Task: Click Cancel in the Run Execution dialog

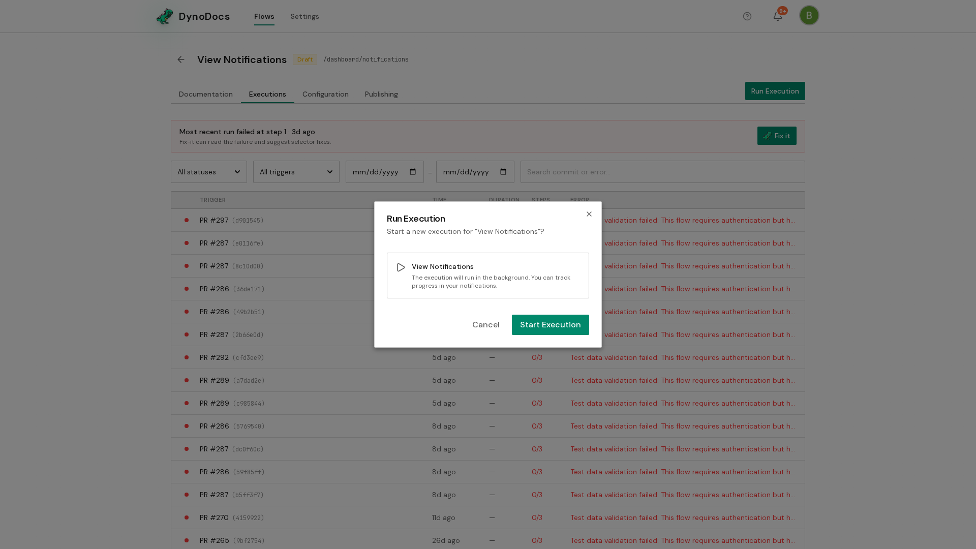Action: click(x=486, y=325)
